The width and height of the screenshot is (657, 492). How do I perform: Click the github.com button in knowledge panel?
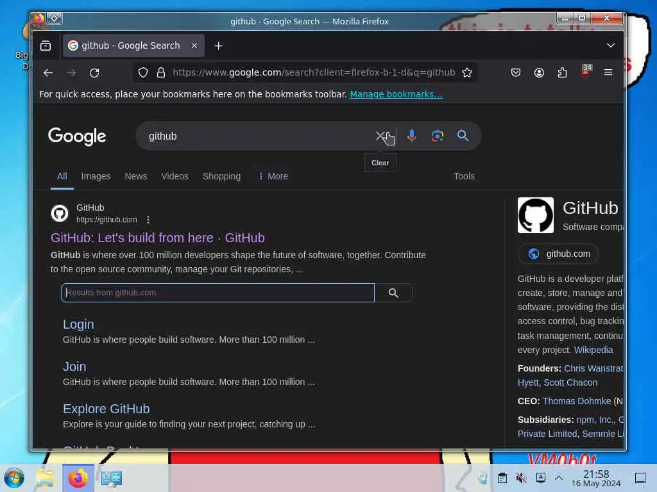558,254
